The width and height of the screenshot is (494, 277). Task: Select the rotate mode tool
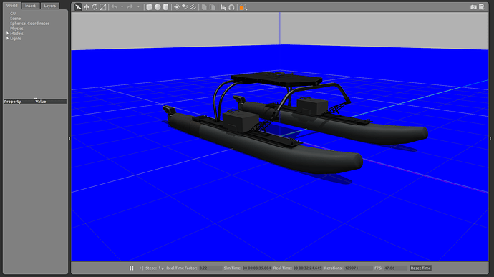pyautogui.click(x=95, y=7)
